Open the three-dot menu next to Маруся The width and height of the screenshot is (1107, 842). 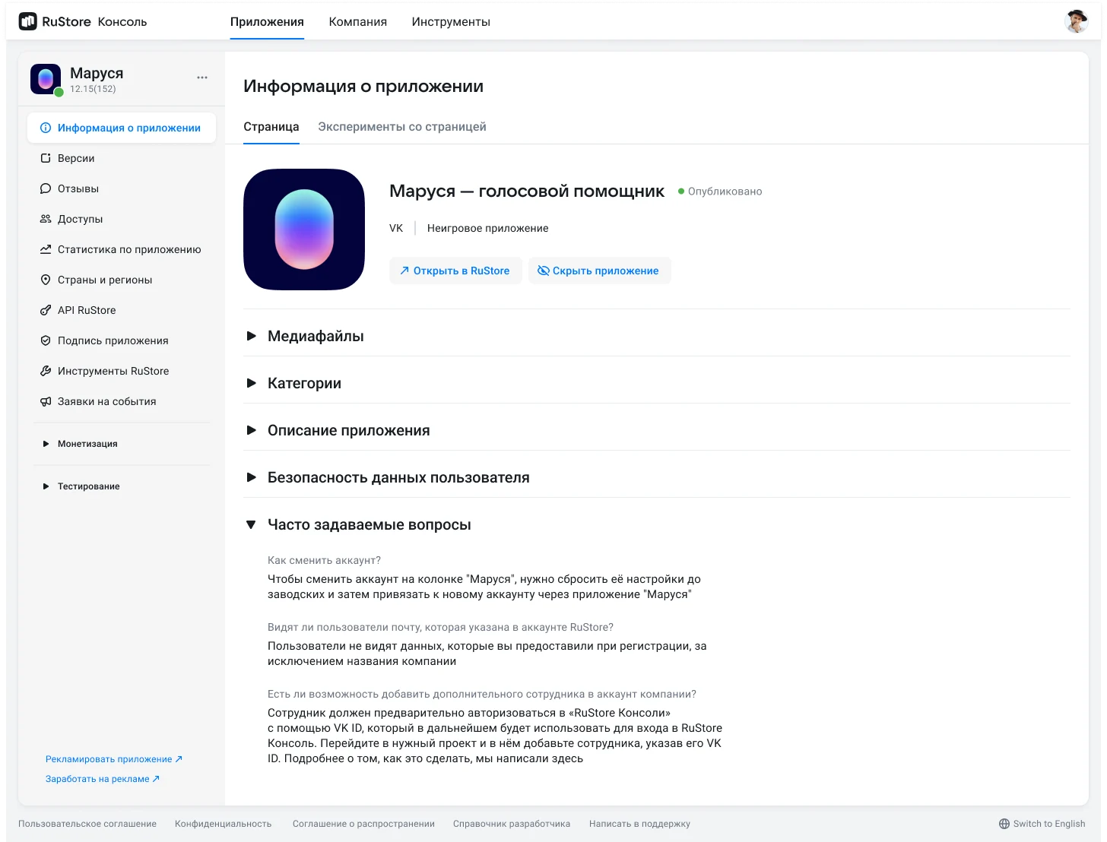tap(202, 78)
